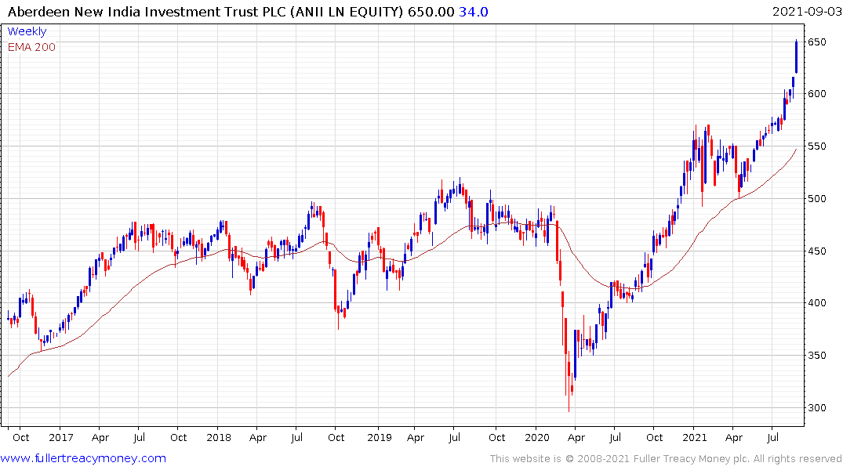Click the 400 price axis label
Image resolution: width=843 pixels, height=470 pixels.
pos(817,303)
